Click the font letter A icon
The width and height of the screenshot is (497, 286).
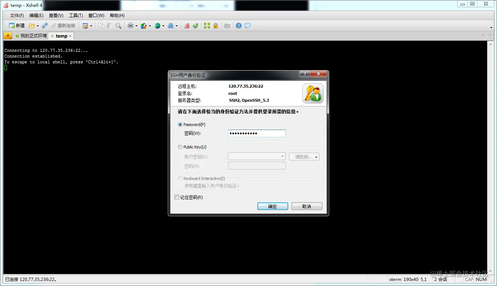coord(171,26)
